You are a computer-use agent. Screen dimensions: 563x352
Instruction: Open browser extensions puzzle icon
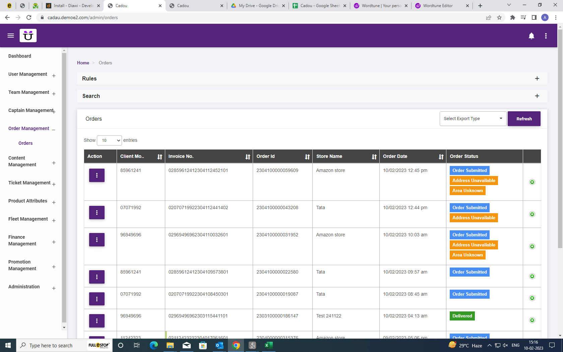512,17
